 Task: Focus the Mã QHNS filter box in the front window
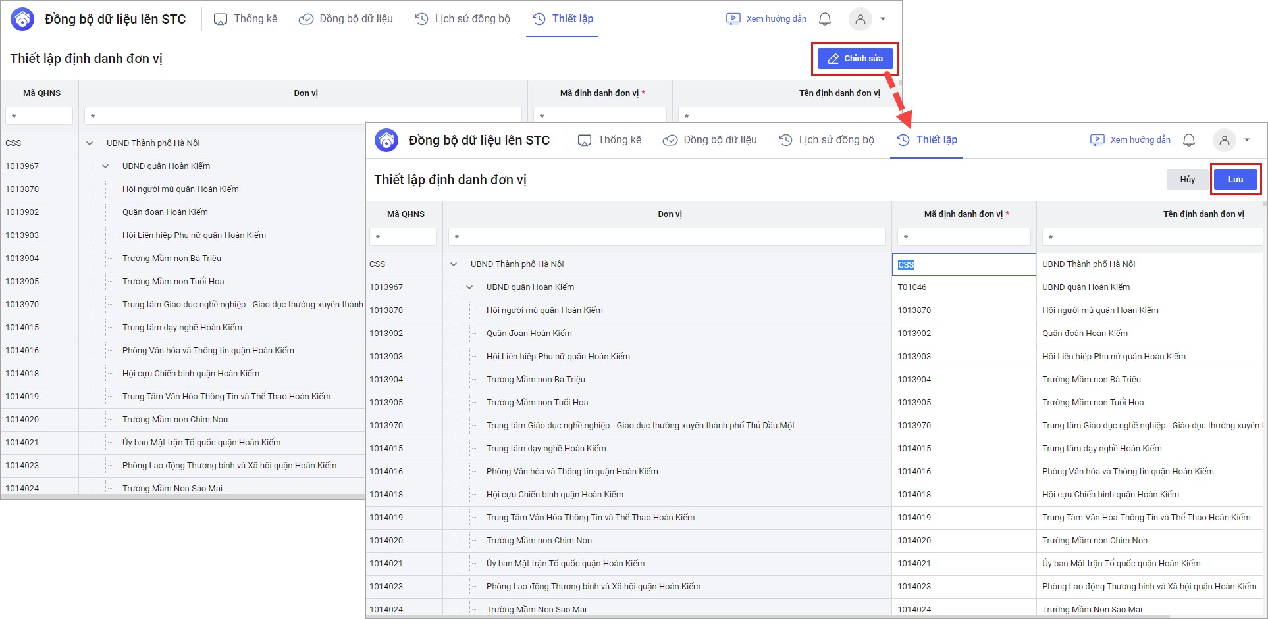[x=404, y=237]
